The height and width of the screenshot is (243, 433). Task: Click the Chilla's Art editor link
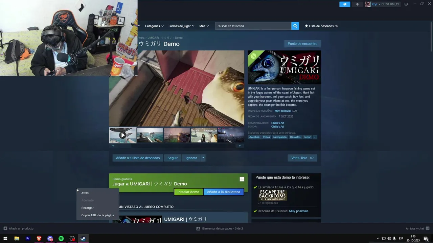pos(277,127)
